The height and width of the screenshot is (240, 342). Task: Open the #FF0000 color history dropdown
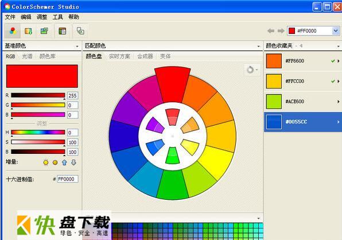coord(336,31)
